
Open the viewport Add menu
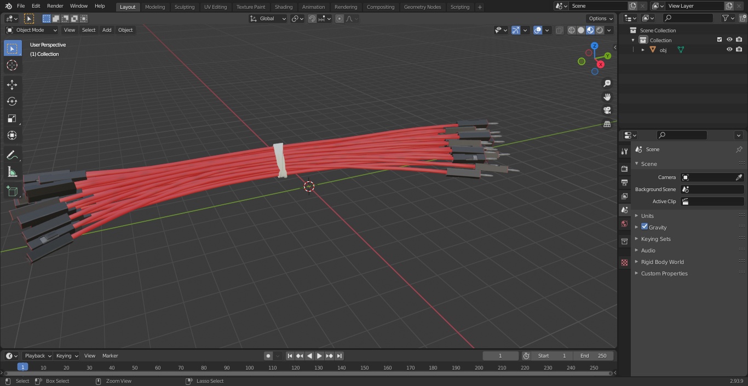(x=107, y=30)
